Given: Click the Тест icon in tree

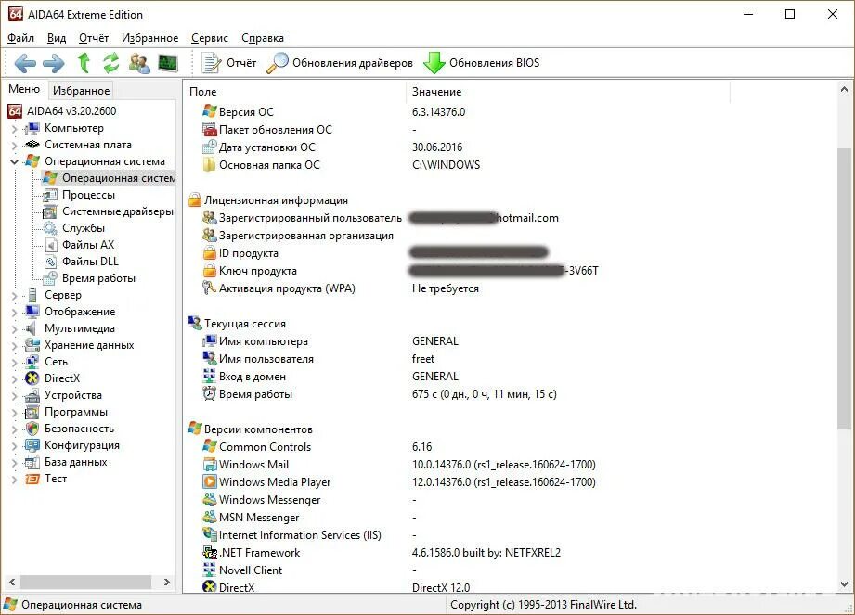Looking at the screenshot, I should pyautogui.click(x=32, y=479).
